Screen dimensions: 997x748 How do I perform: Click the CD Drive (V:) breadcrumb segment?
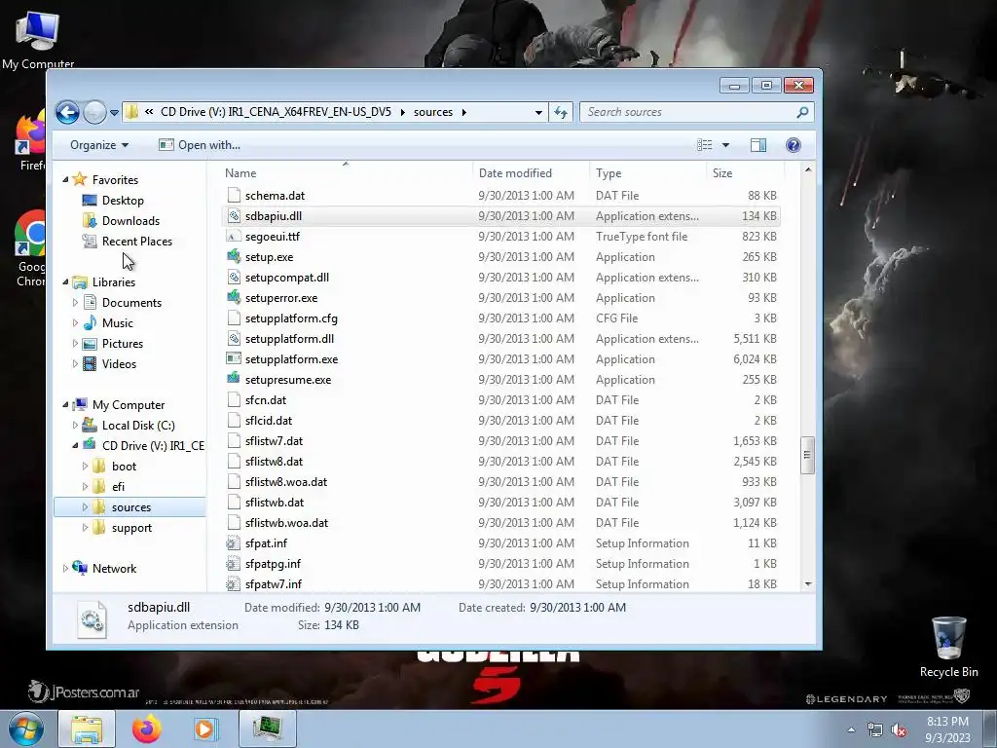pyautogui.click(x=276, y=112)
